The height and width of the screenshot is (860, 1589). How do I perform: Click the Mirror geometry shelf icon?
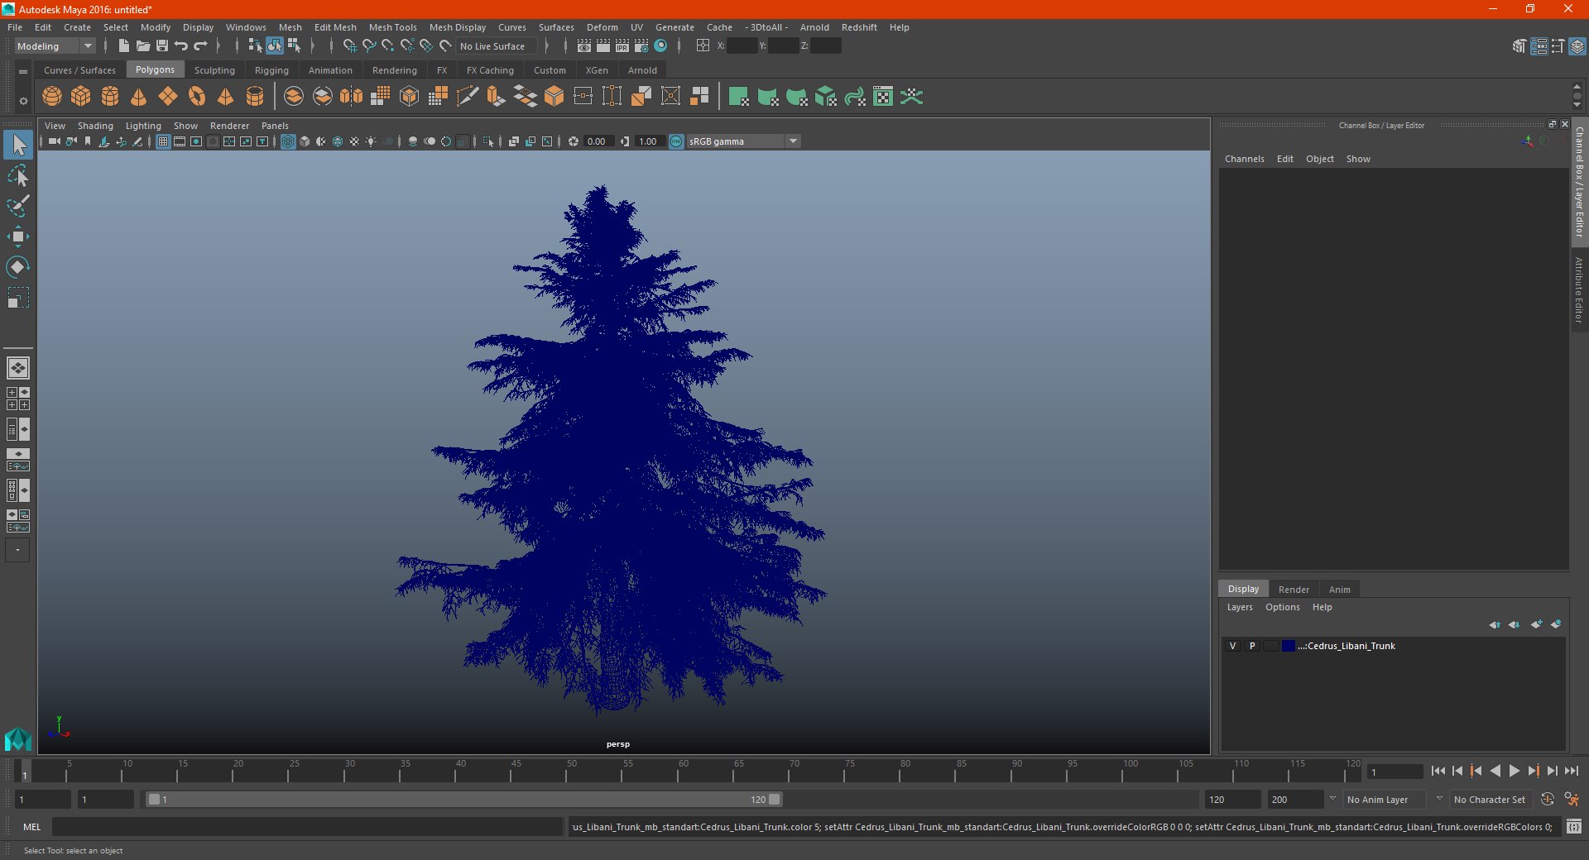(352, 97)
